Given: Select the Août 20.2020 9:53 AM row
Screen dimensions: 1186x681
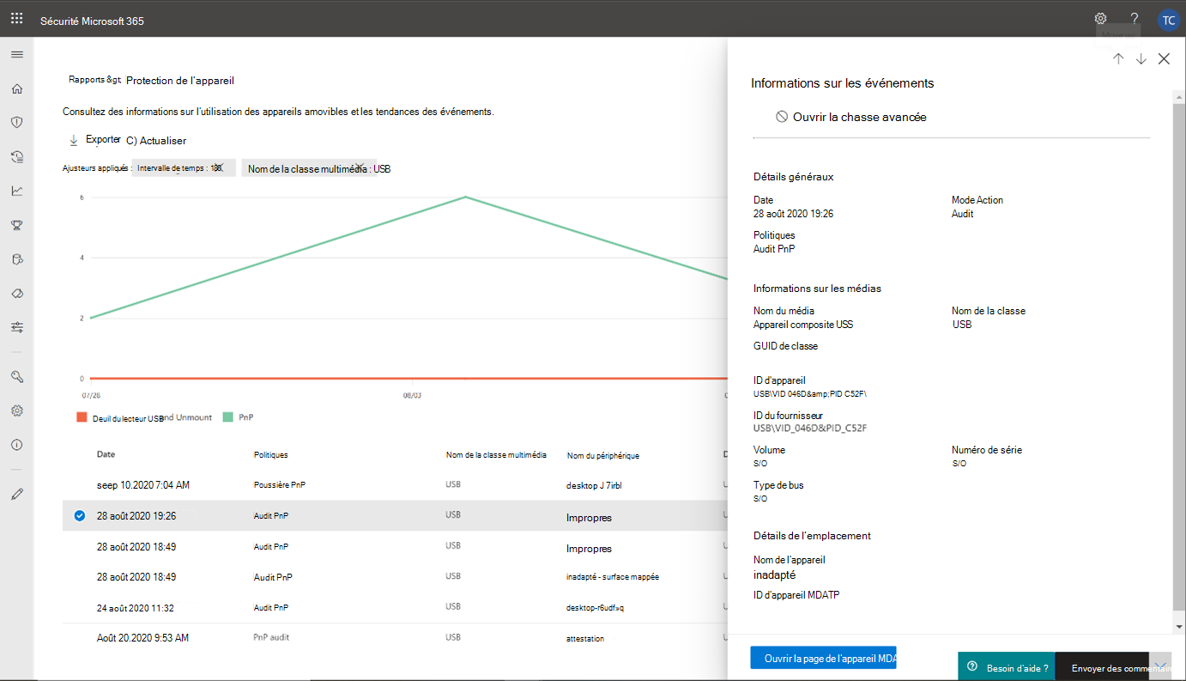Looking at the screenshot, I should (395, 638).
